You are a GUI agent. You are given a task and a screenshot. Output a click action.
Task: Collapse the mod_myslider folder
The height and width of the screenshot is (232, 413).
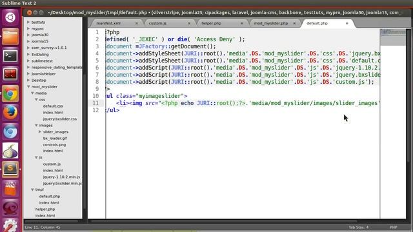coord(28,86)
